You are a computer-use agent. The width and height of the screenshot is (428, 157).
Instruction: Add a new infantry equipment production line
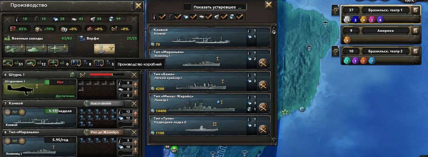click(x=15, y=48)
